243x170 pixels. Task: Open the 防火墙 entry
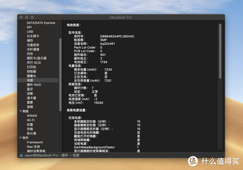coord(31,133)
